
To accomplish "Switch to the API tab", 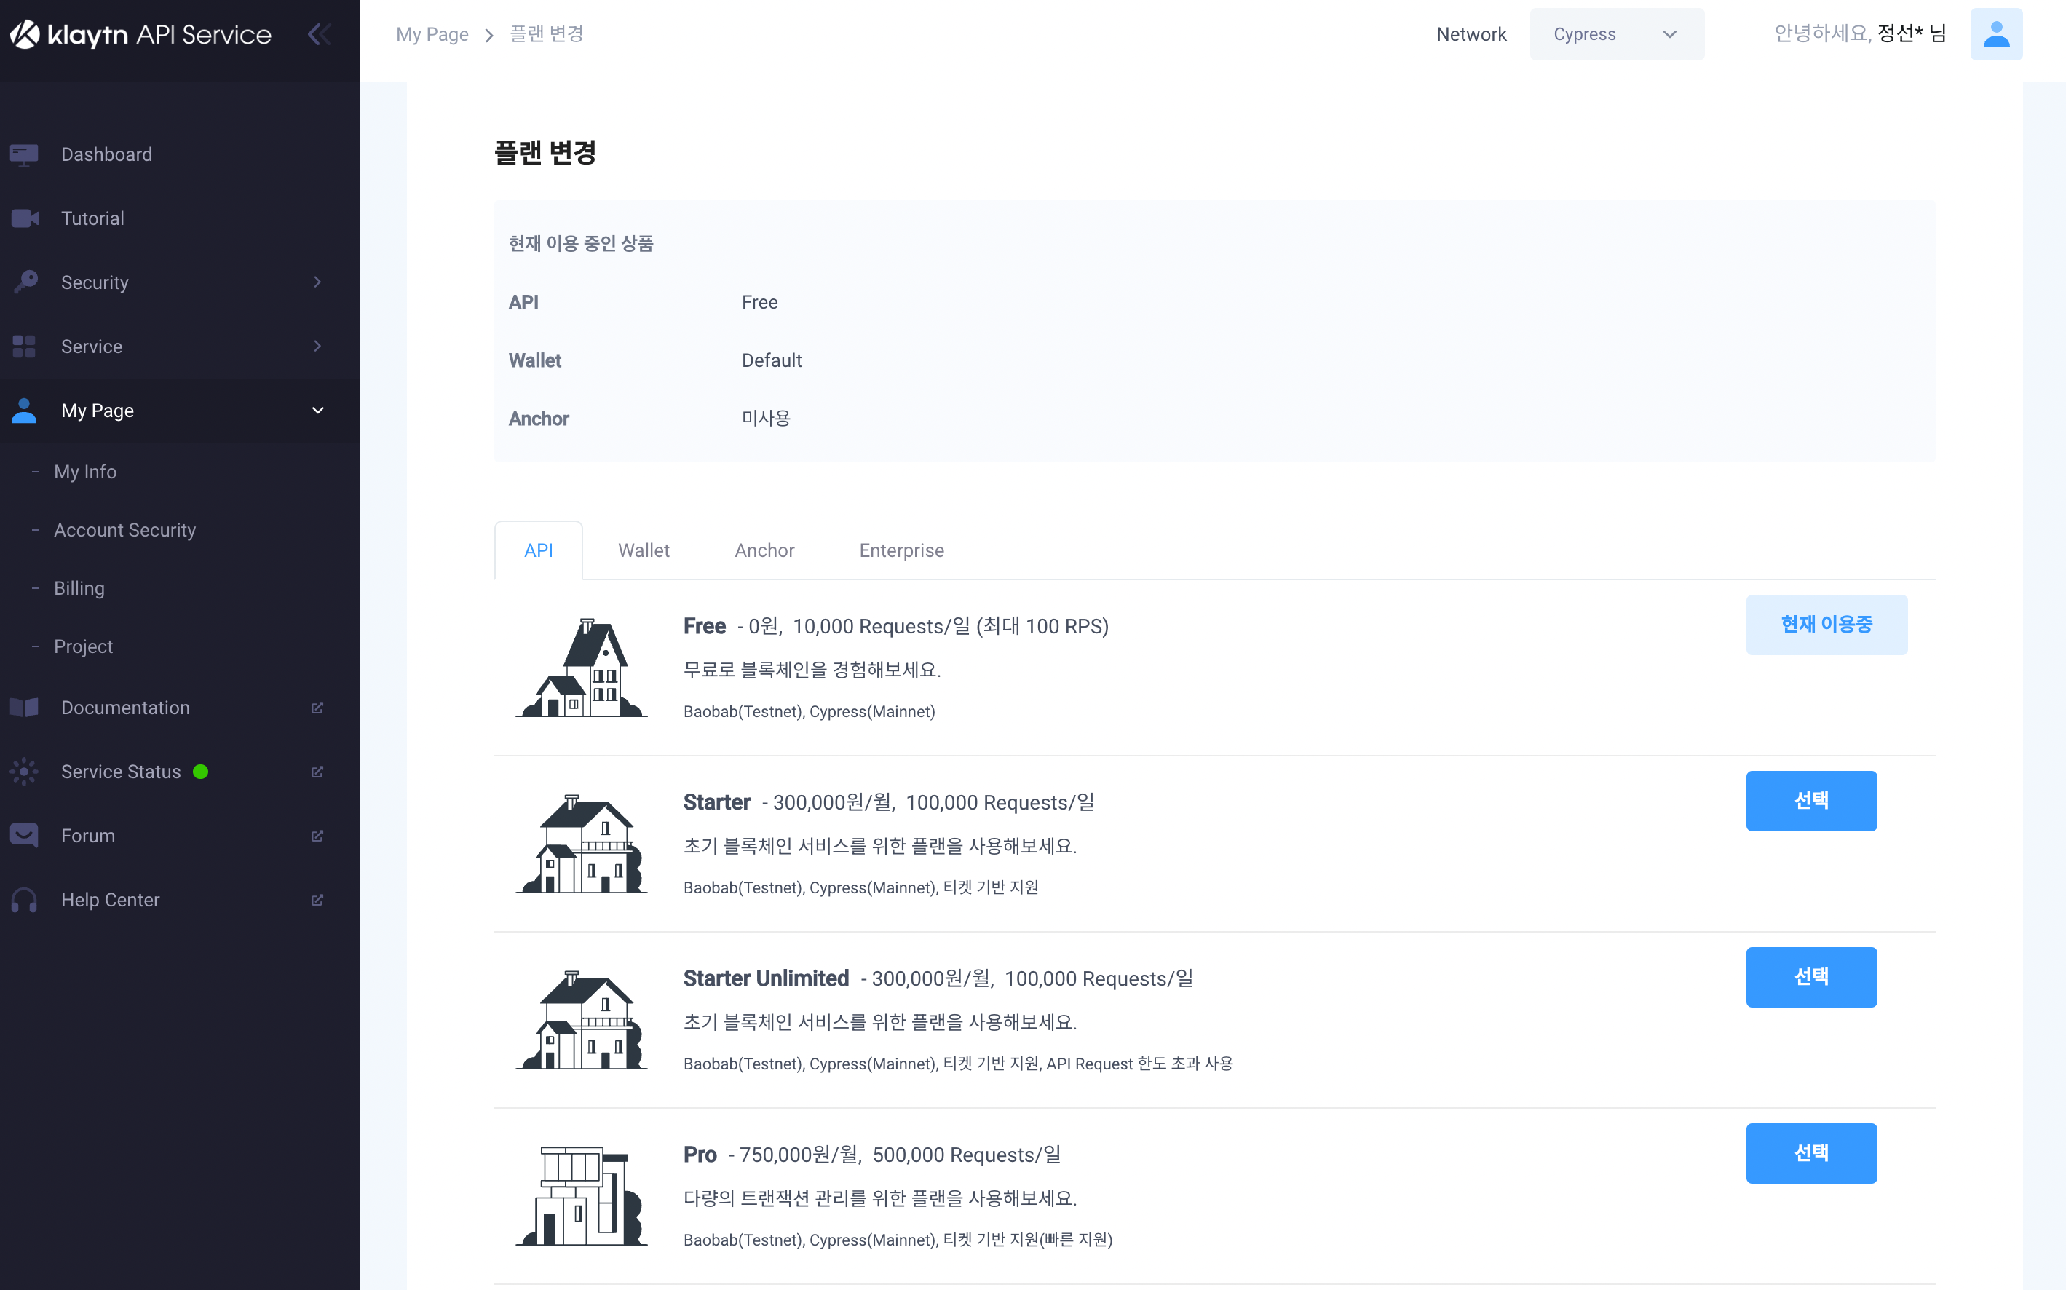I will 538,550.
